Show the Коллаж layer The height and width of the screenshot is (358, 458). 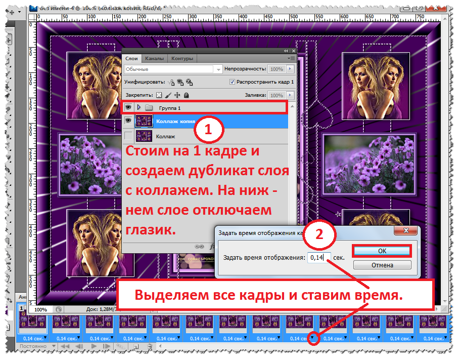pyautogui.click(x=128, y=136)
